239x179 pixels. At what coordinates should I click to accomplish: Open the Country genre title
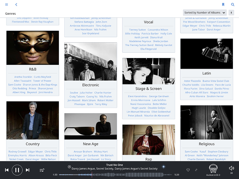tap(33, 144)
